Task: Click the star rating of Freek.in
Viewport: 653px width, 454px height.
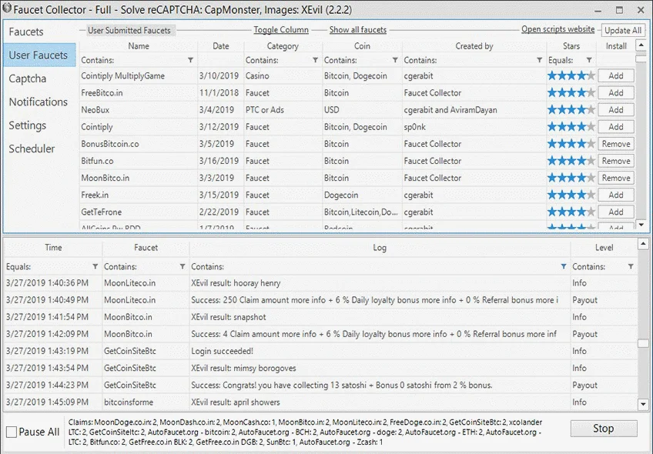Action: (x=571, y=195)
